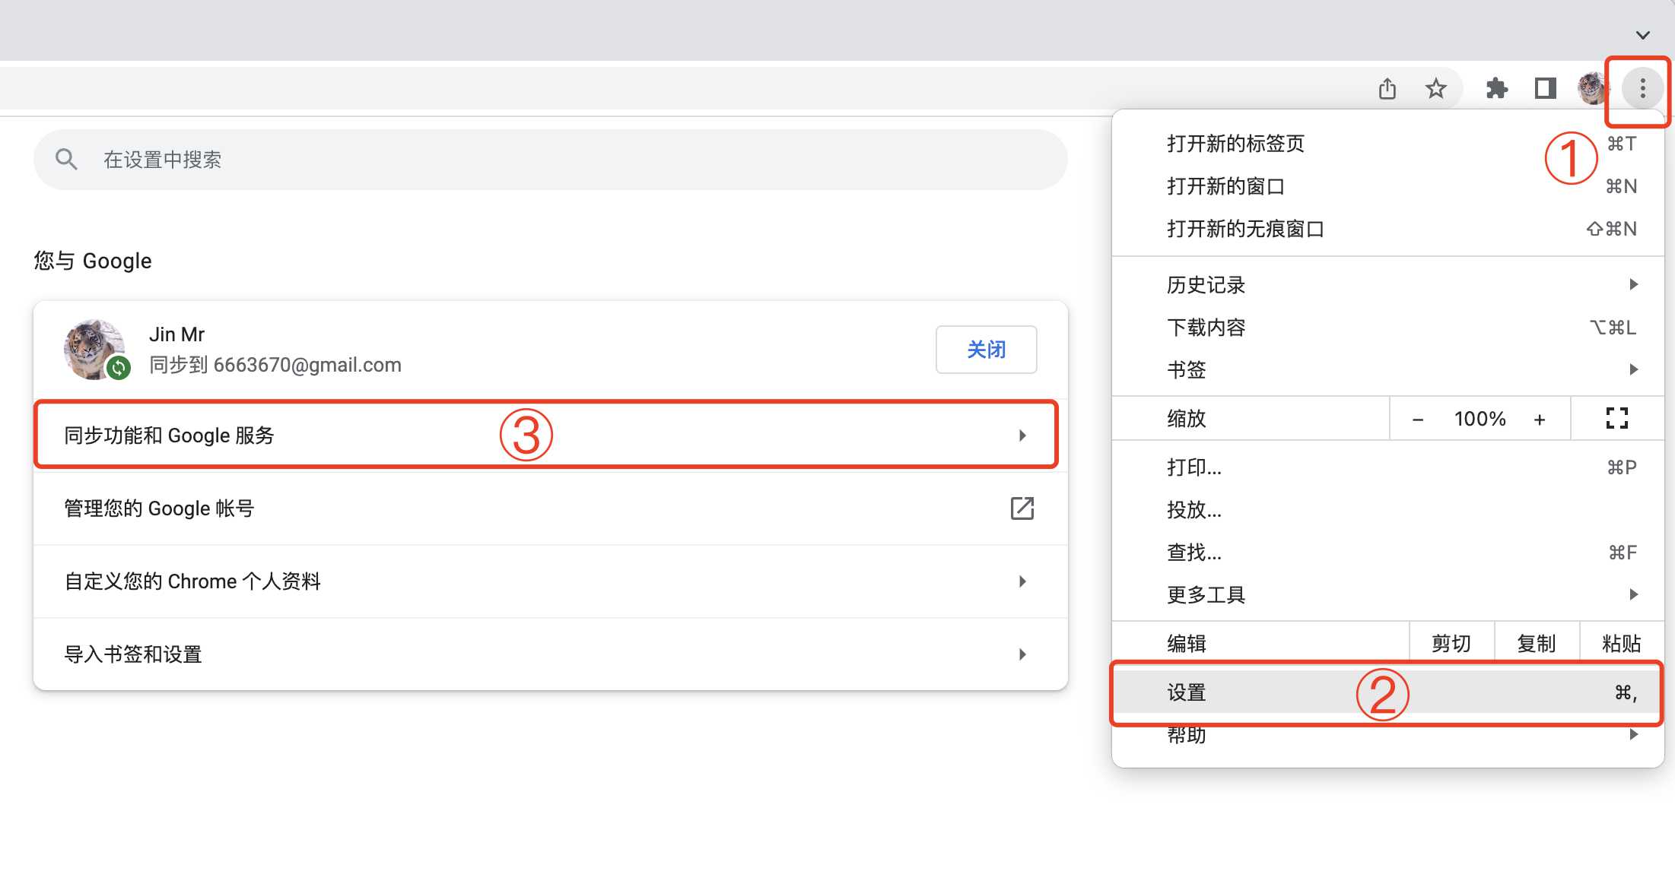Viewport: 1675px width, 871px height.
Task: Expand arrow on 导入书签和设置
Action: pos(1022,654)
